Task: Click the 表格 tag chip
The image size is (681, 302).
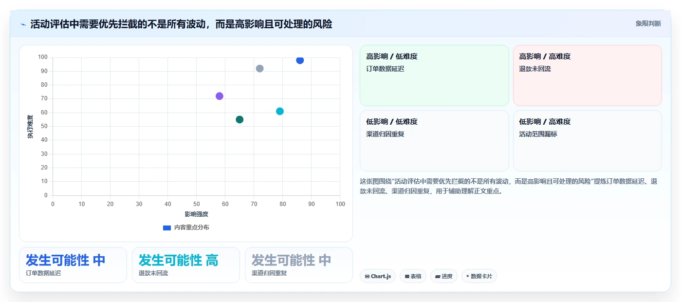Action: click(413, 276)
